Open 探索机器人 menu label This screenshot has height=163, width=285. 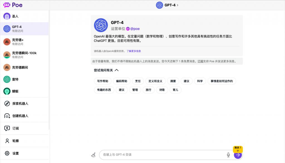[20, 104]
